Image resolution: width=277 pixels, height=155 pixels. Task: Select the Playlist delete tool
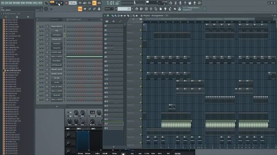click(x=119, y=15)
